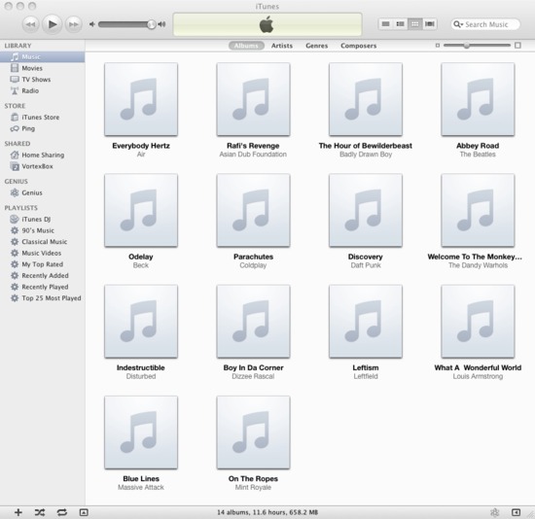Image resolution: width=535 pixels, height=519 pixels.
Task: Skip to the next track
Action: (x=73, y=24)
